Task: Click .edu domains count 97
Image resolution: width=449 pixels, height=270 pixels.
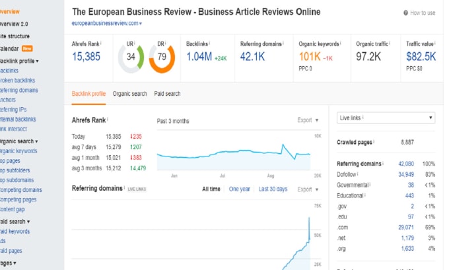Action: pyautogui.click(x=411, y=217)
